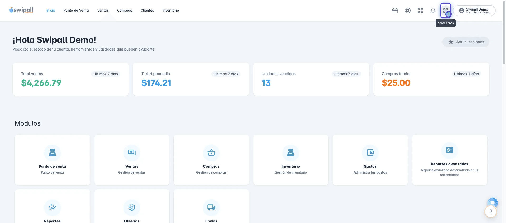Click Ultimos 7 días on Unidades vendidas

(346, 74)
